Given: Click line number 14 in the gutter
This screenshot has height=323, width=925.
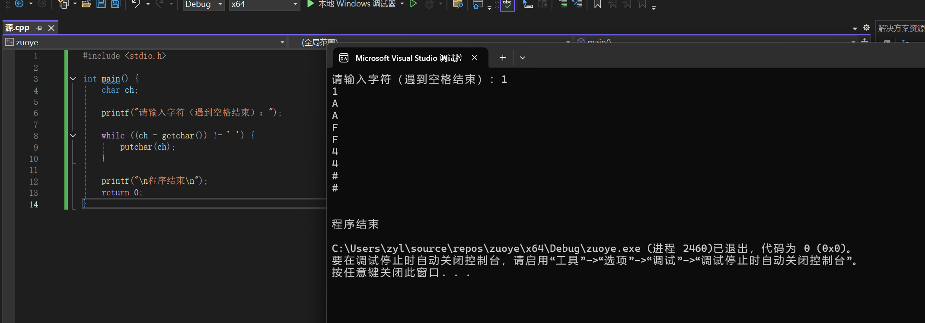Looking at the screenshot, I should [x=33, y=204].
